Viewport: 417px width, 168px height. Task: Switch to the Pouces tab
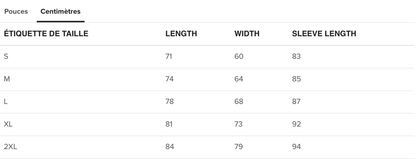16,11
